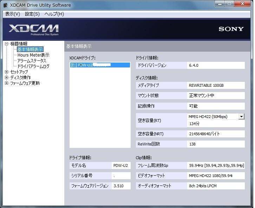Click the セットアップ tree label
255x208 pixels.
point(19,72)
